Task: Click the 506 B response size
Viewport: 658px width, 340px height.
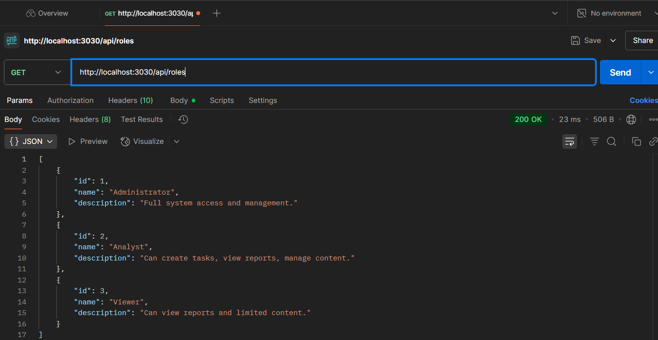Action: (603, 119)
